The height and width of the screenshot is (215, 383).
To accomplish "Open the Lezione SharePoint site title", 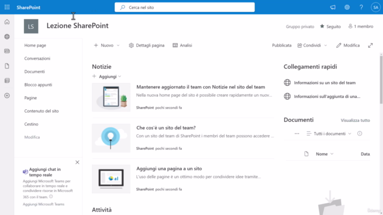I will tap(77, 26).
